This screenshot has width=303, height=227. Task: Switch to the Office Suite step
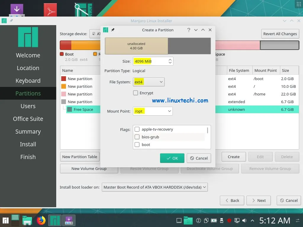28,119
